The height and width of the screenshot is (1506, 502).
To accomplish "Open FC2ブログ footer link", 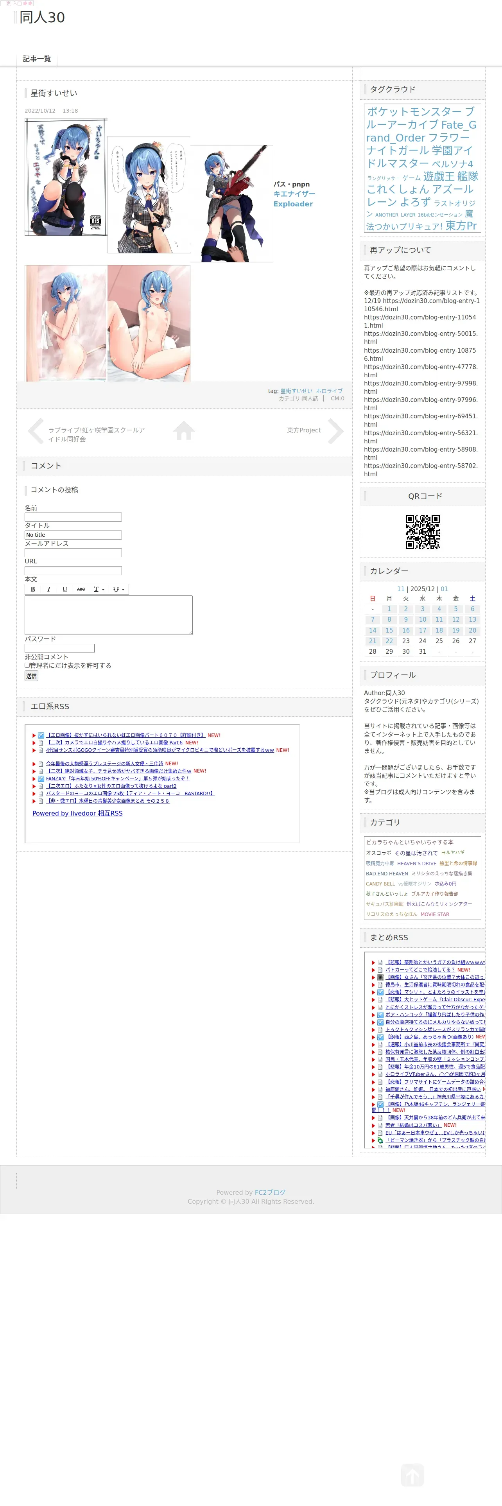I will pyautogui.click(x=270, y=1192).
